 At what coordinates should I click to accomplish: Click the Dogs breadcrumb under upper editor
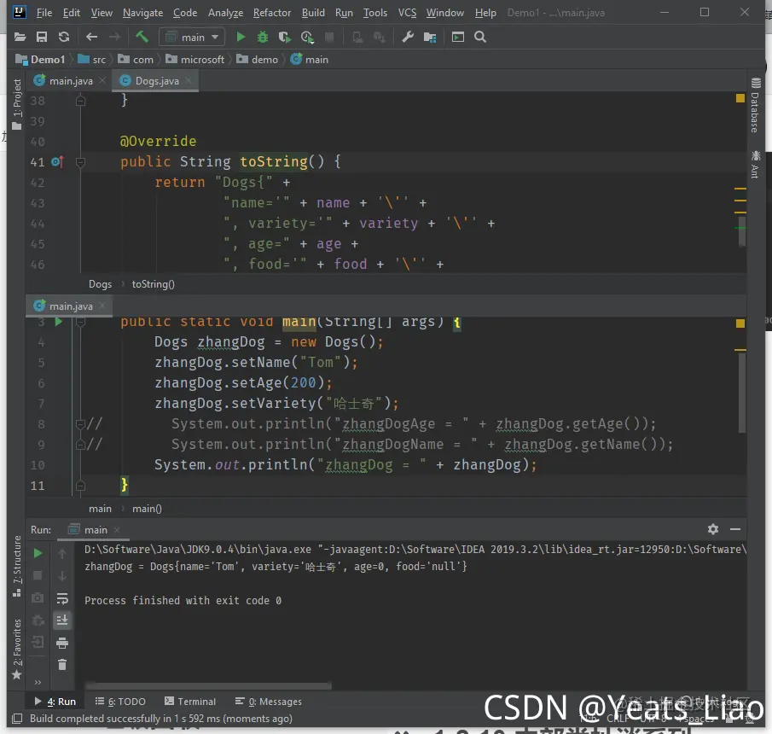click(100, 284)
